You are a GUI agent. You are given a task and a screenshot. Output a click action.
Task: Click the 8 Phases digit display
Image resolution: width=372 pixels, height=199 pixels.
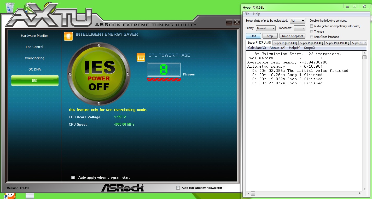click(164, 70)
